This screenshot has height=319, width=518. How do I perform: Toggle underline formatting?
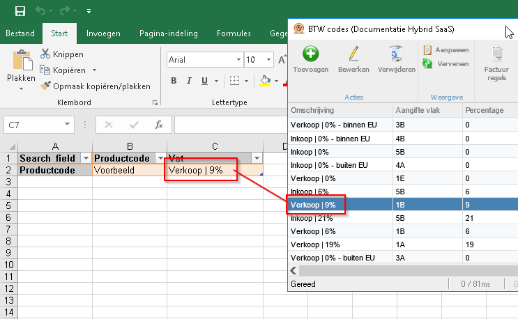(209, 81)
